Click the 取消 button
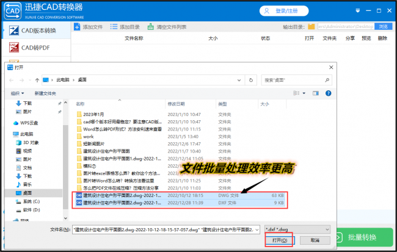The width and height of the screenshot is (397, 252). (x=315, y=240)
